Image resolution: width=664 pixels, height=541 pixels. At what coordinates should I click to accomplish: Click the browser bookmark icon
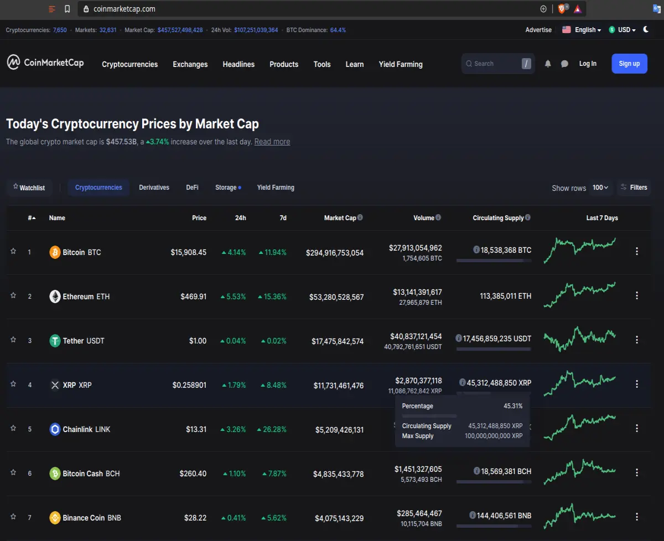(67, 9)
